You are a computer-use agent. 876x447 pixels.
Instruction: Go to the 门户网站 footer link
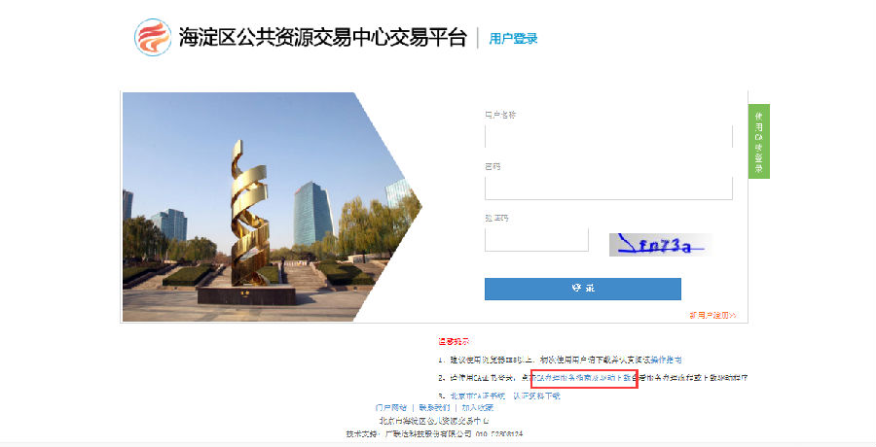click(x=391, y=408)
